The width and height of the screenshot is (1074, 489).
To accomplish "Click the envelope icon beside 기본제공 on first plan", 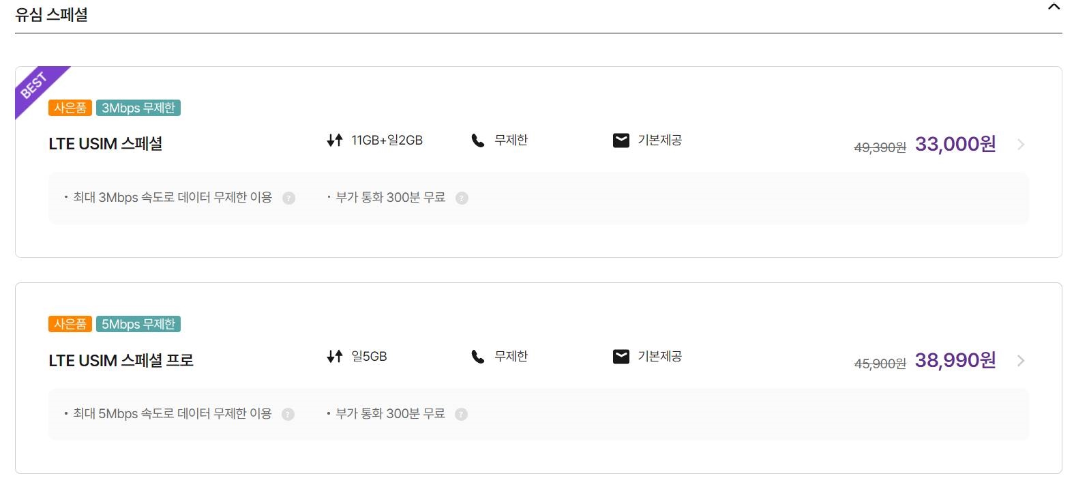I will tap(620, 140).
